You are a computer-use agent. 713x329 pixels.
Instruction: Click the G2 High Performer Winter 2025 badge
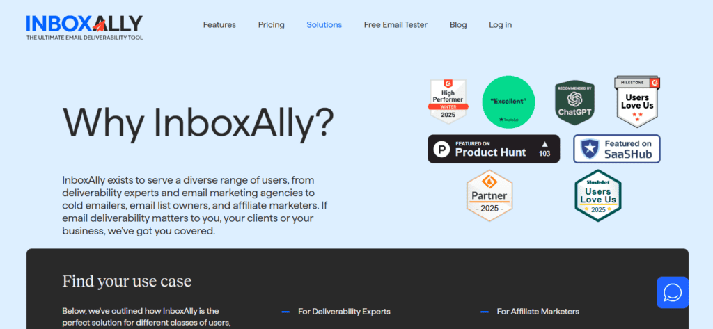click(x=448, y=102)
